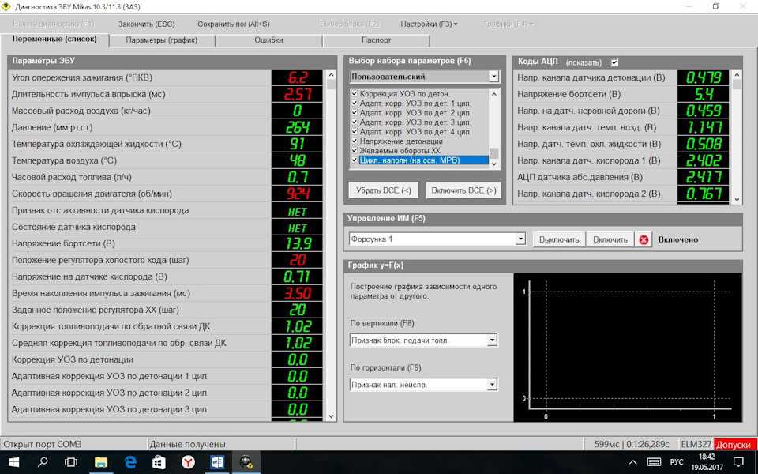This screenshot has height=474, width=758.
Task: Click 'Сохранить лог (Alt+S)'
Action: point(234,24)
